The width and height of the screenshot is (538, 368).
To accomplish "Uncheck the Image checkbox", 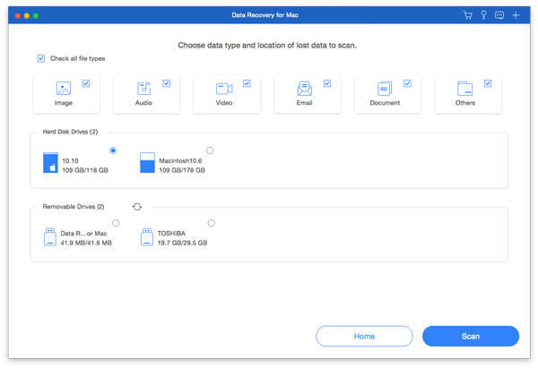I will 86,83.
